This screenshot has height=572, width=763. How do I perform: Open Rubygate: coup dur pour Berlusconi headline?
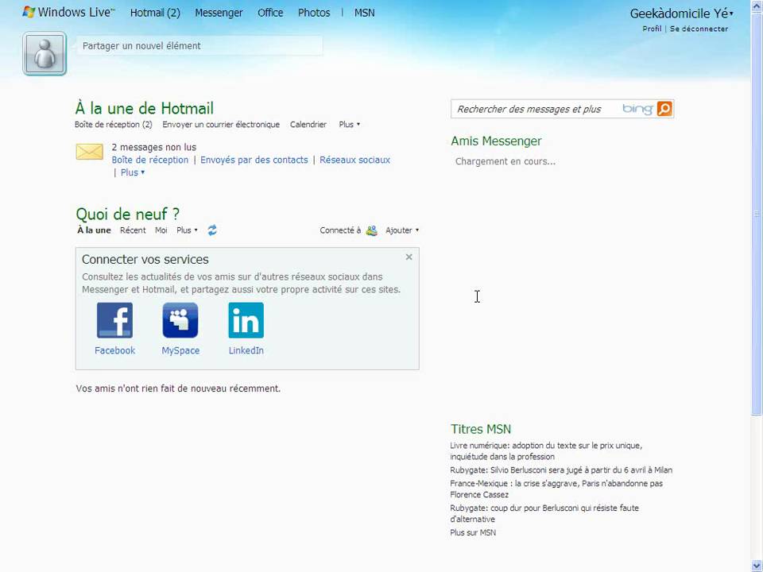tap(544, 514)
